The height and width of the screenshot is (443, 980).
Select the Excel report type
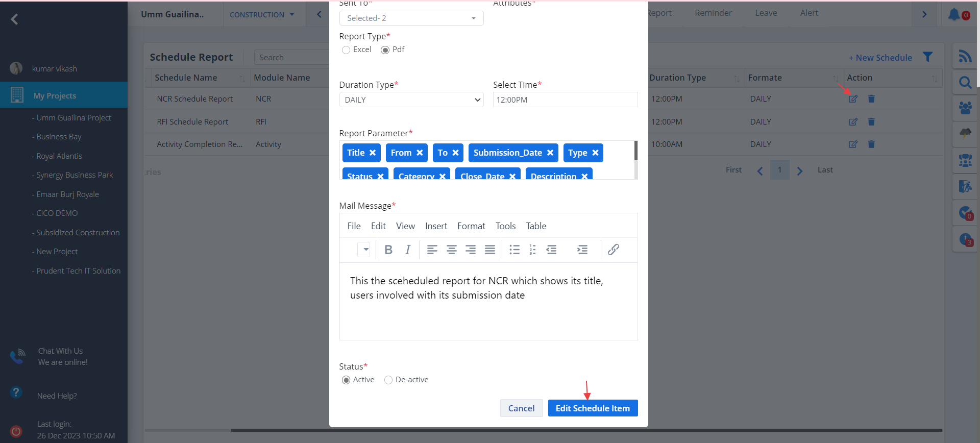pyautogui.click(x=346, y=50)
